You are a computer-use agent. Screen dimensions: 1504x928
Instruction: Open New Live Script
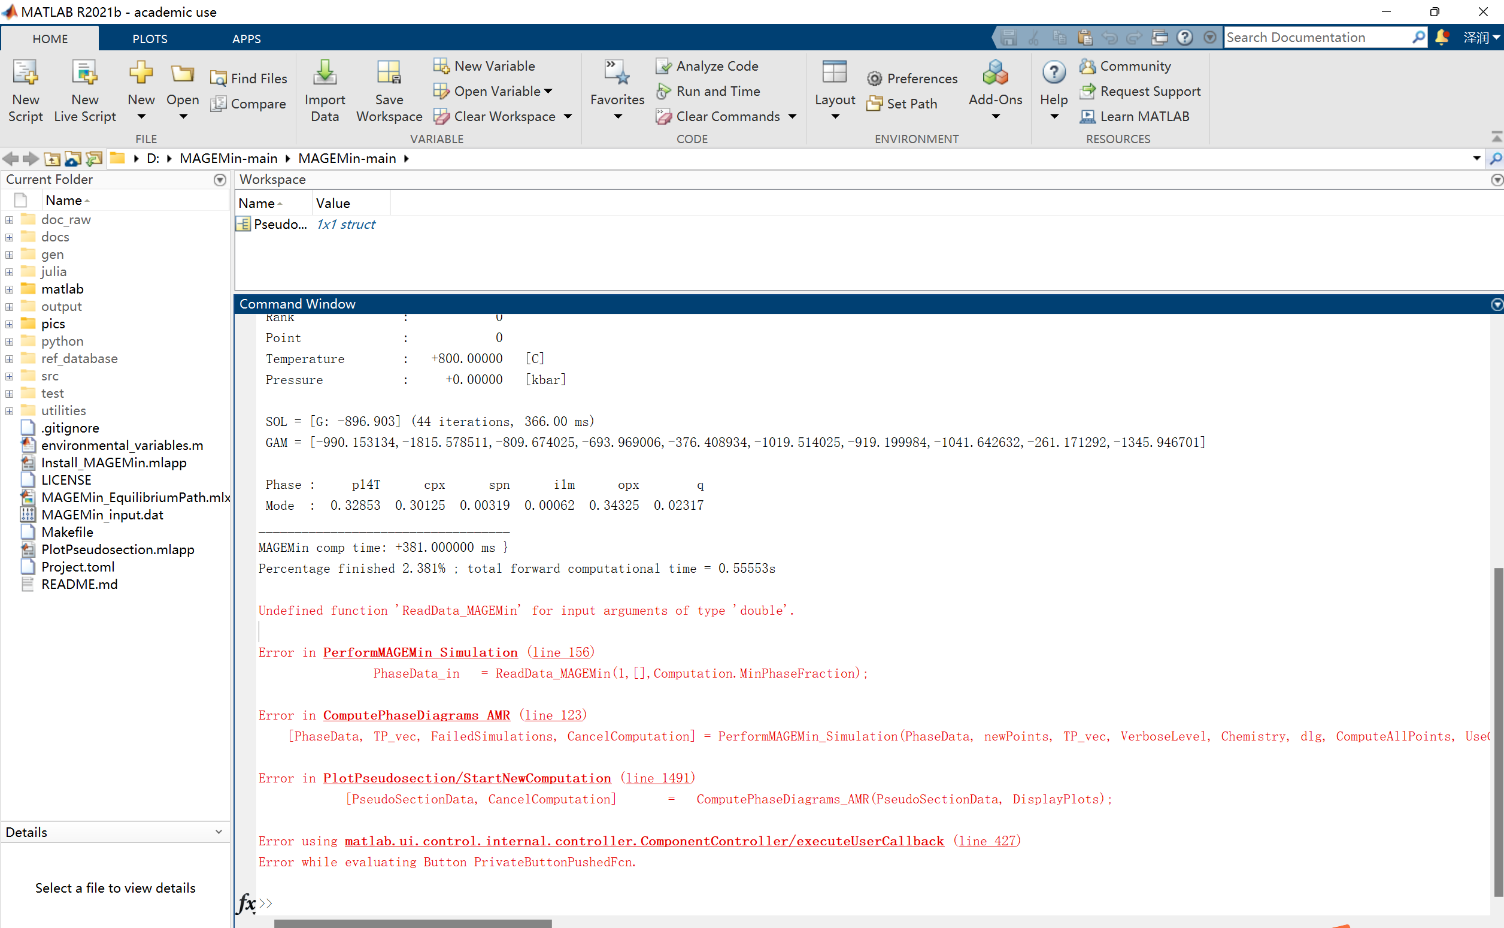(84, 90)
